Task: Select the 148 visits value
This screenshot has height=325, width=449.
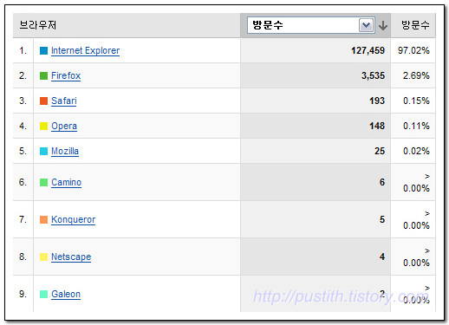Action: point(377,126)
